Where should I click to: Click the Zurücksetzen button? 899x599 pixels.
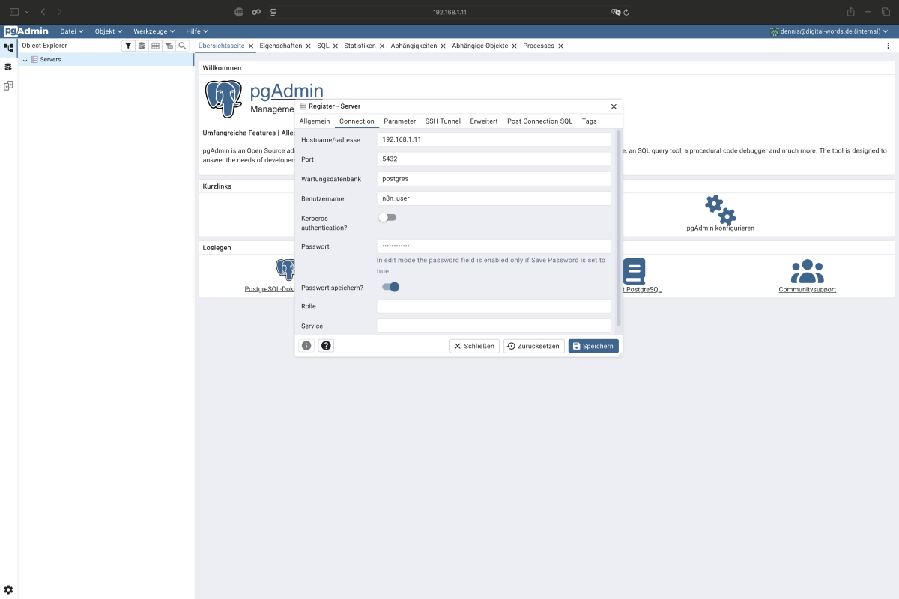coord(533,346)
